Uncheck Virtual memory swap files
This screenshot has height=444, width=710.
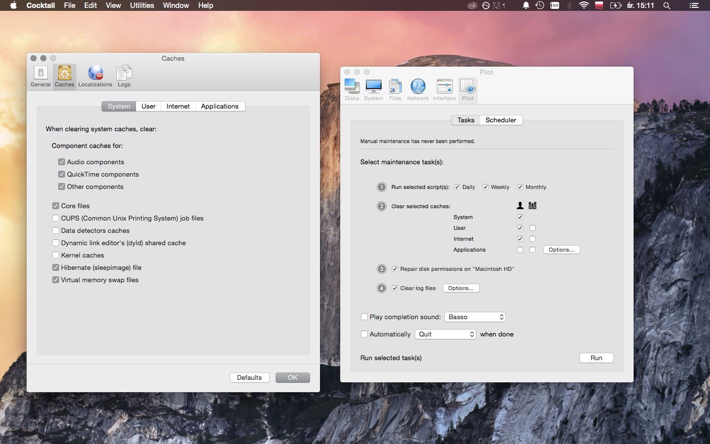(x=56, y=280)
